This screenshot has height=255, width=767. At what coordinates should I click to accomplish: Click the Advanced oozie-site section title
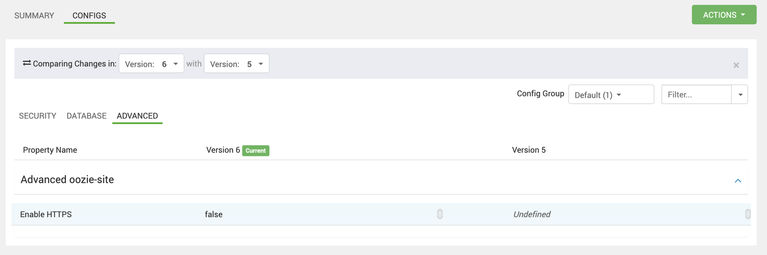click(x=67, y=180)
